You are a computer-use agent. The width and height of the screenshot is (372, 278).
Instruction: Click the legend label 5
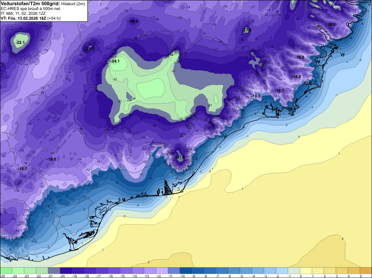pos(360,276)
